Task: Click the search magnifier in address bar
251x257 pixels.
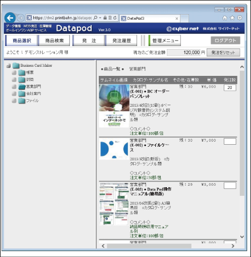Action: [95, 18]
